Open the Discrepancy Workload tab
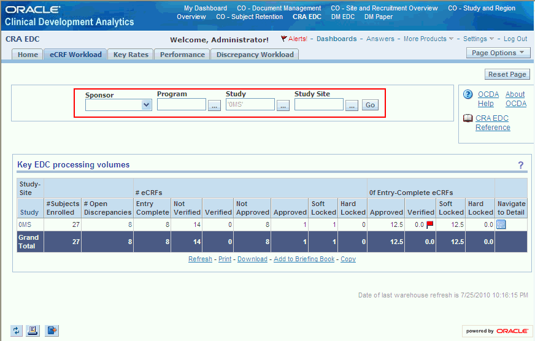 coord(255,55)
